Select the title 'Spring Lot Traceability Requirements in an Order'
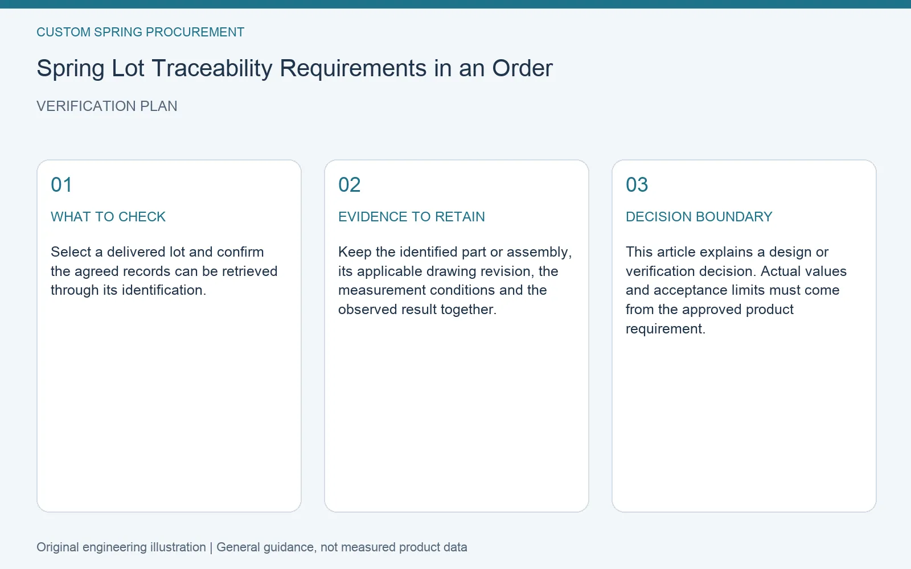 coord(294,68)
